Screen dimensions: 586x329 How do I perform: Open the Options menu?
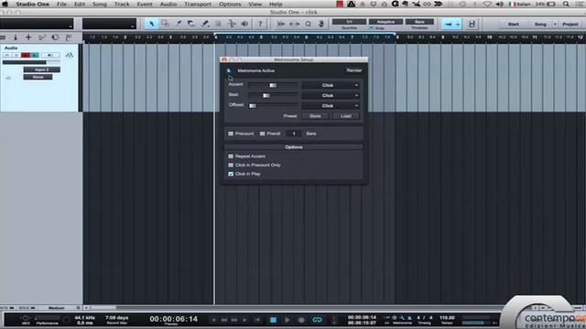tap(230, 4)
